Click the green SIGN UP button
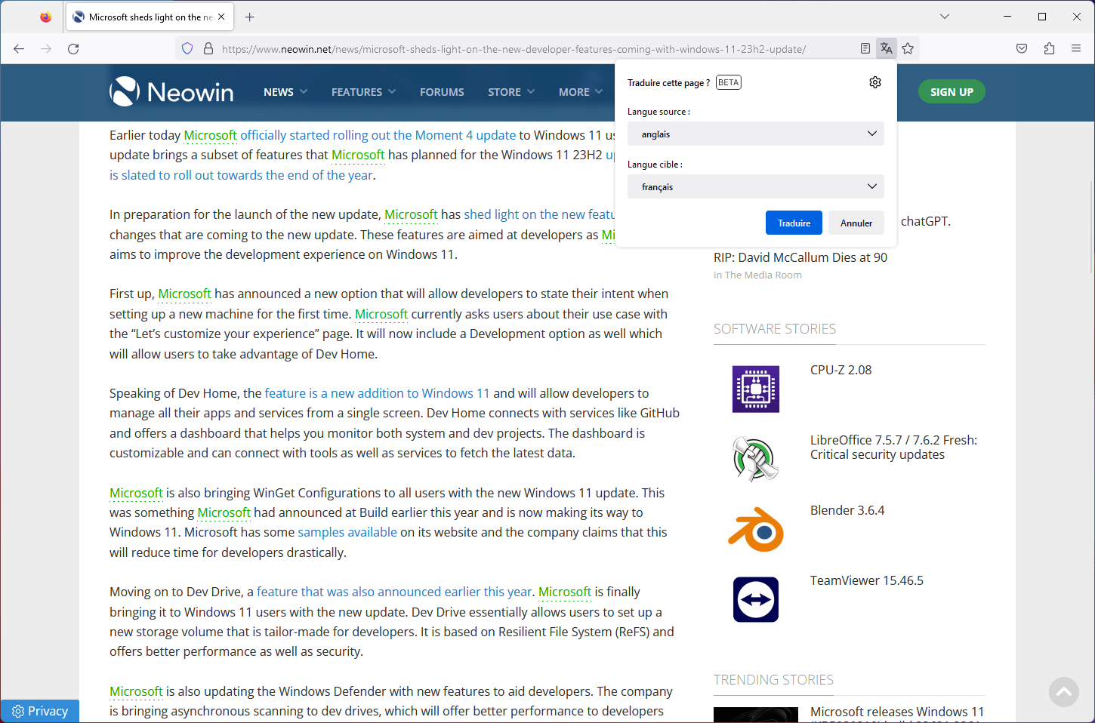Image resolution: width=1095 pixels, height=723 pixels. tap(951, 91)
